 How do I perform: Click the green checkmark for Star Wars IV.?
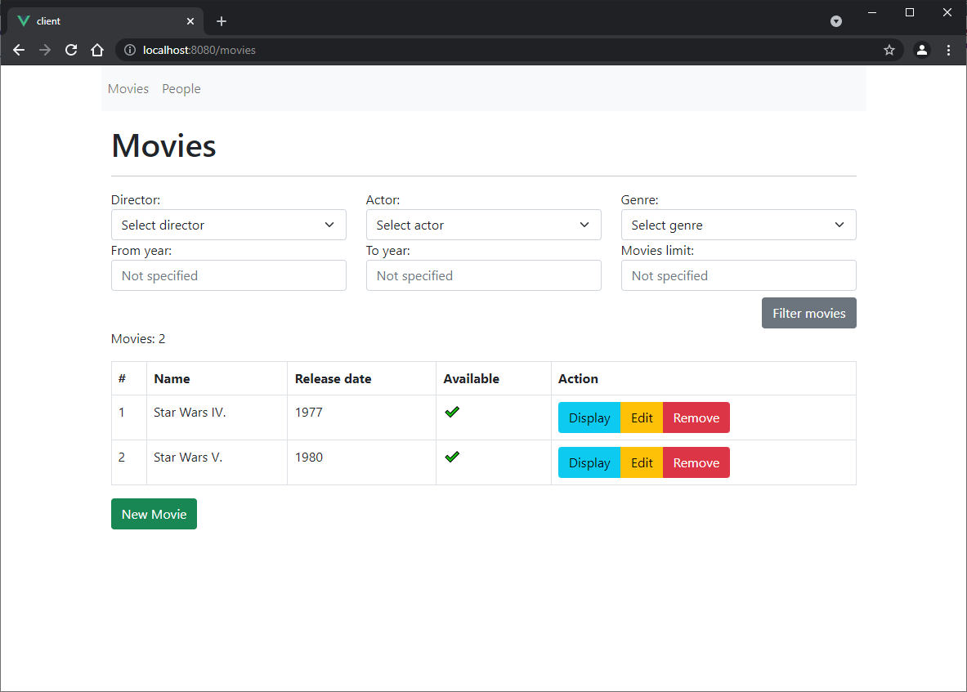[452, 412]
